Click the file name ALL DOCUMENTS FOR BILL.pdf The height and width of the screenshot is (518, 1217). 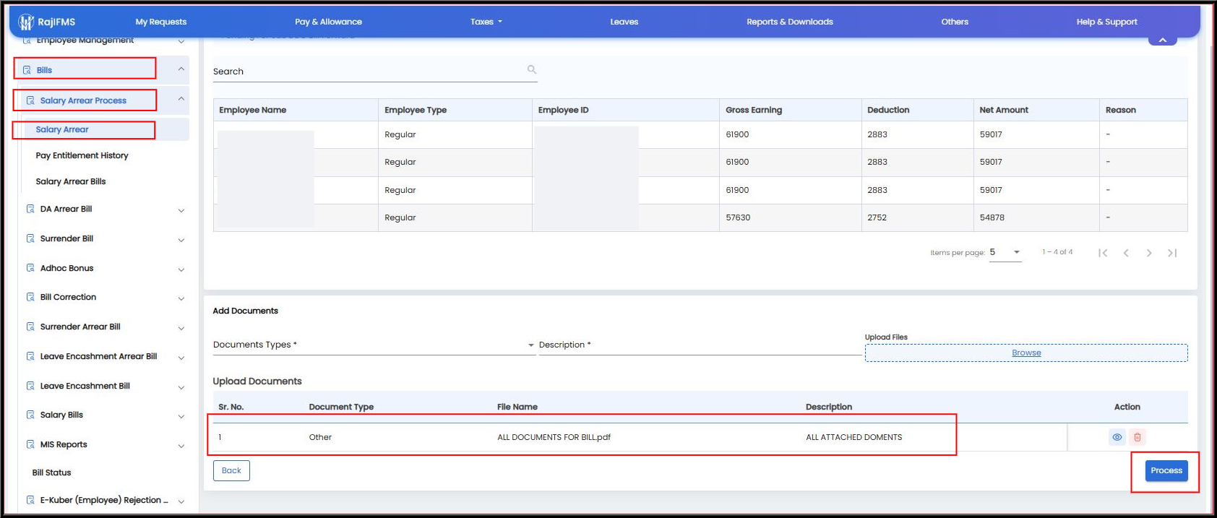tap(554, 437)
